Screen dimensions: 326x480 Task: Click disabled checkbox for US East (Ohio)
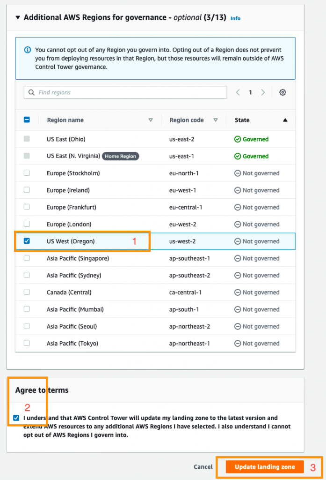[x=27, y=139]
